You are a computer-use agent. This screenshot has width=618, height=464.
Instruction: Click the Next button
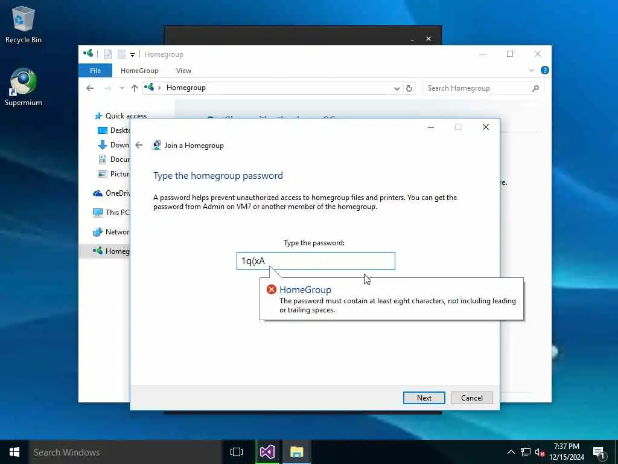(424, 398)
